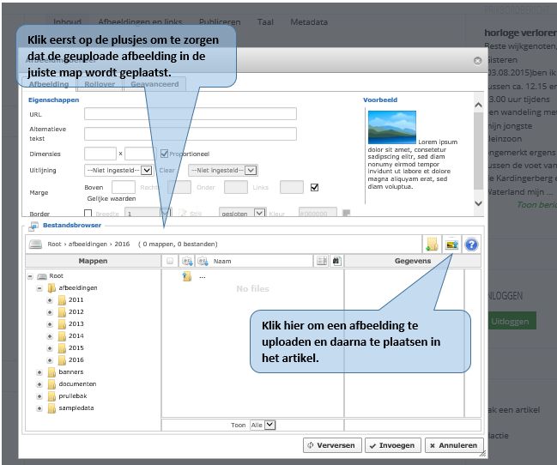Open the blue help icon in the file browser
Screen dimensions: 557x465
[x=470, y=245]
